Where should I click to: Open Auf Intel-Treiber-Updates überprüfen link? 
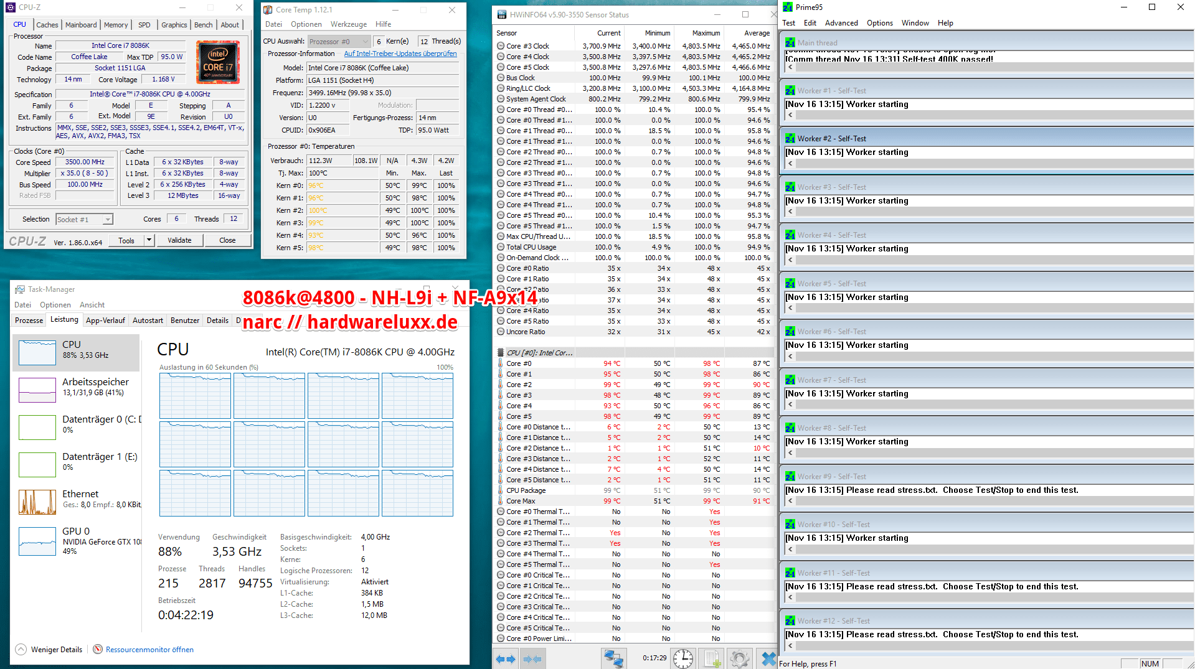(x=400, y=54)
